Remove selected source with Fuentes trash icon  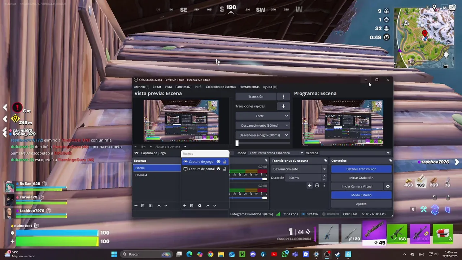click(x=192, y=205)
